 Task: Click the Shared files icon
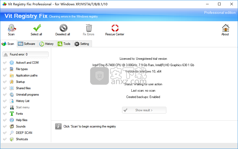pos(12,88)
